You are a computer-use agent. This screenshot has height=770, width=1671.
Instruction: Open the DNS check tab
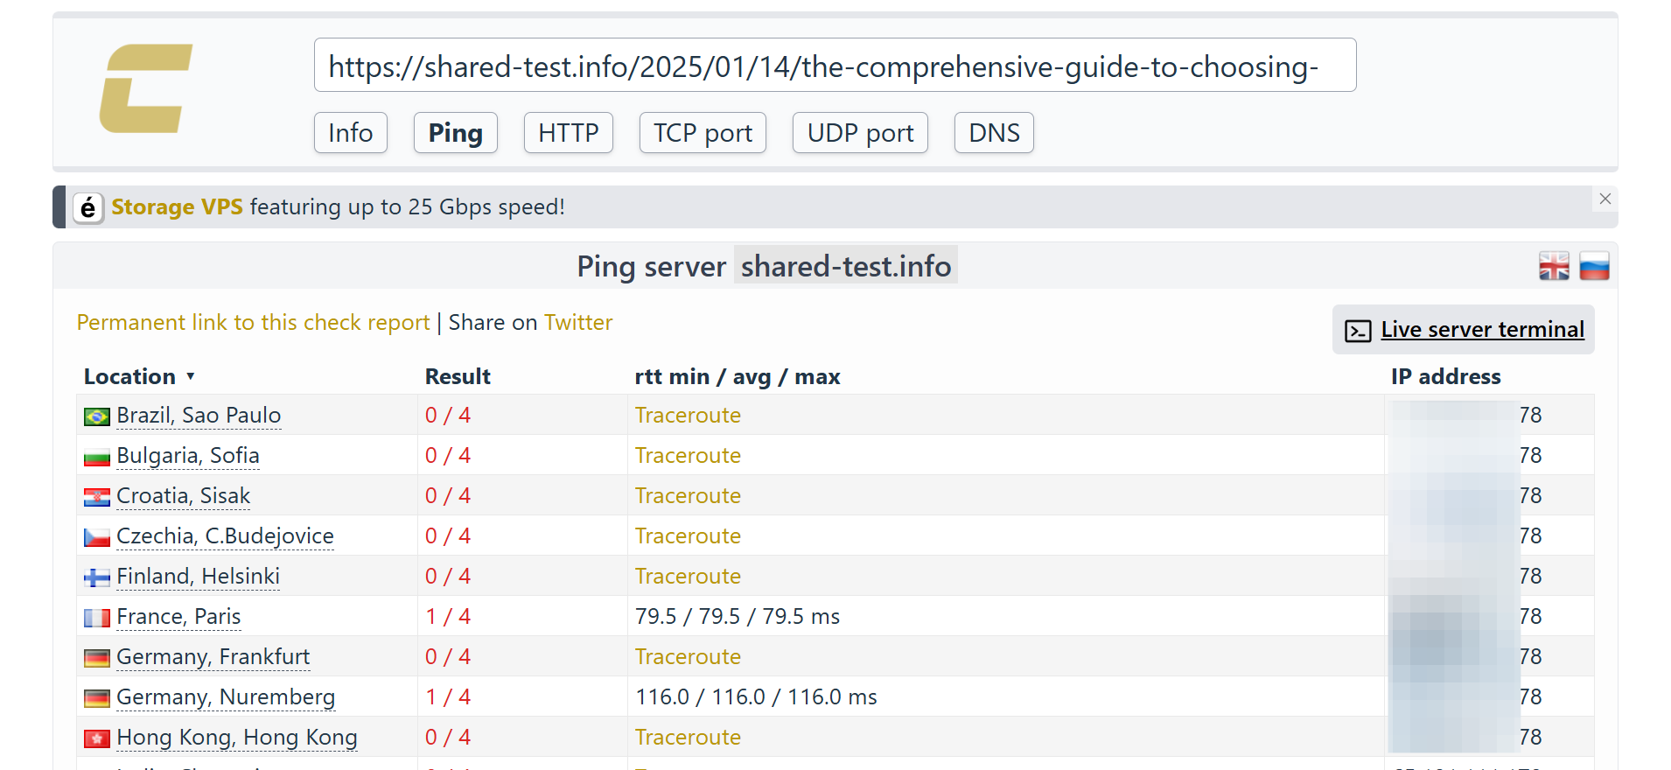click(993, 133)
